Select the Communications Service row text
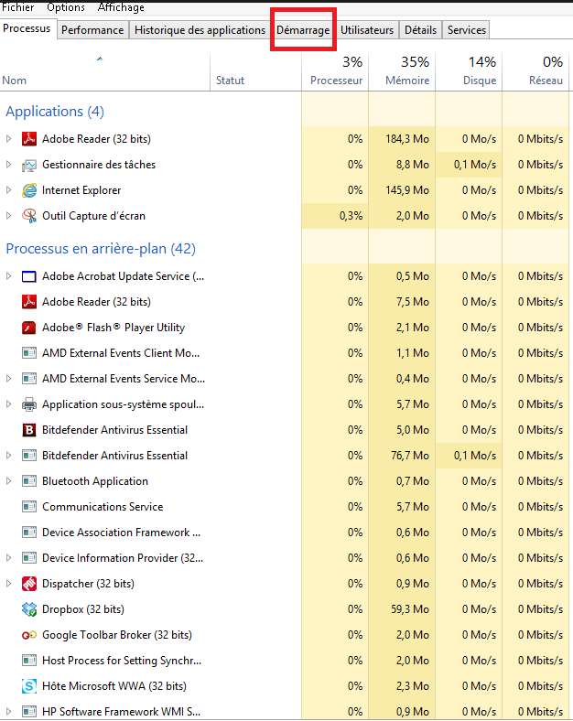 point(103,507)
